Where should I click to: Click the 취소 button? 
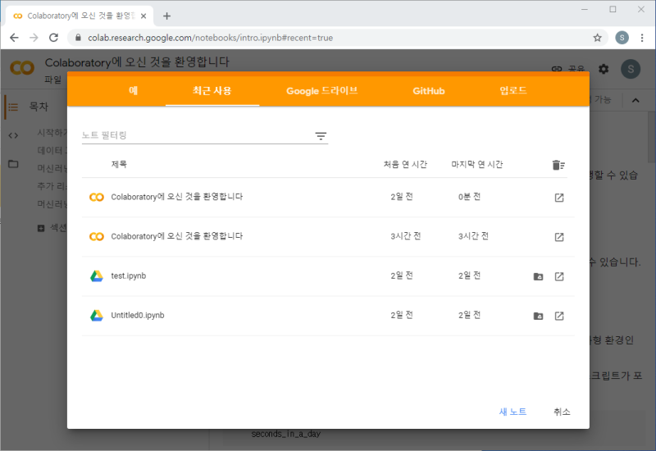click(x=562, y=412)
